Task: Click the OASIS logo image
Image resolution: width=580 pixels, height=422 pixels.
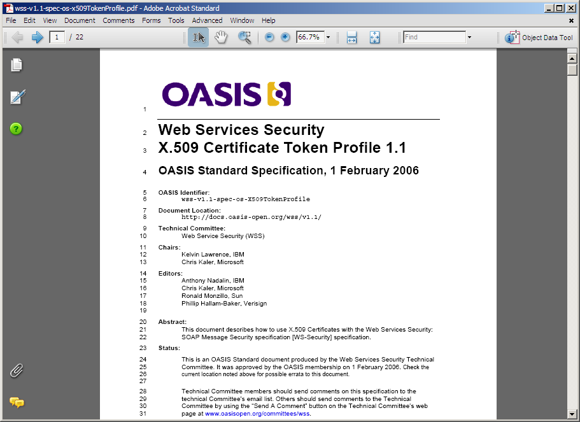Action: pyautogui.click(x=227, y=94)
